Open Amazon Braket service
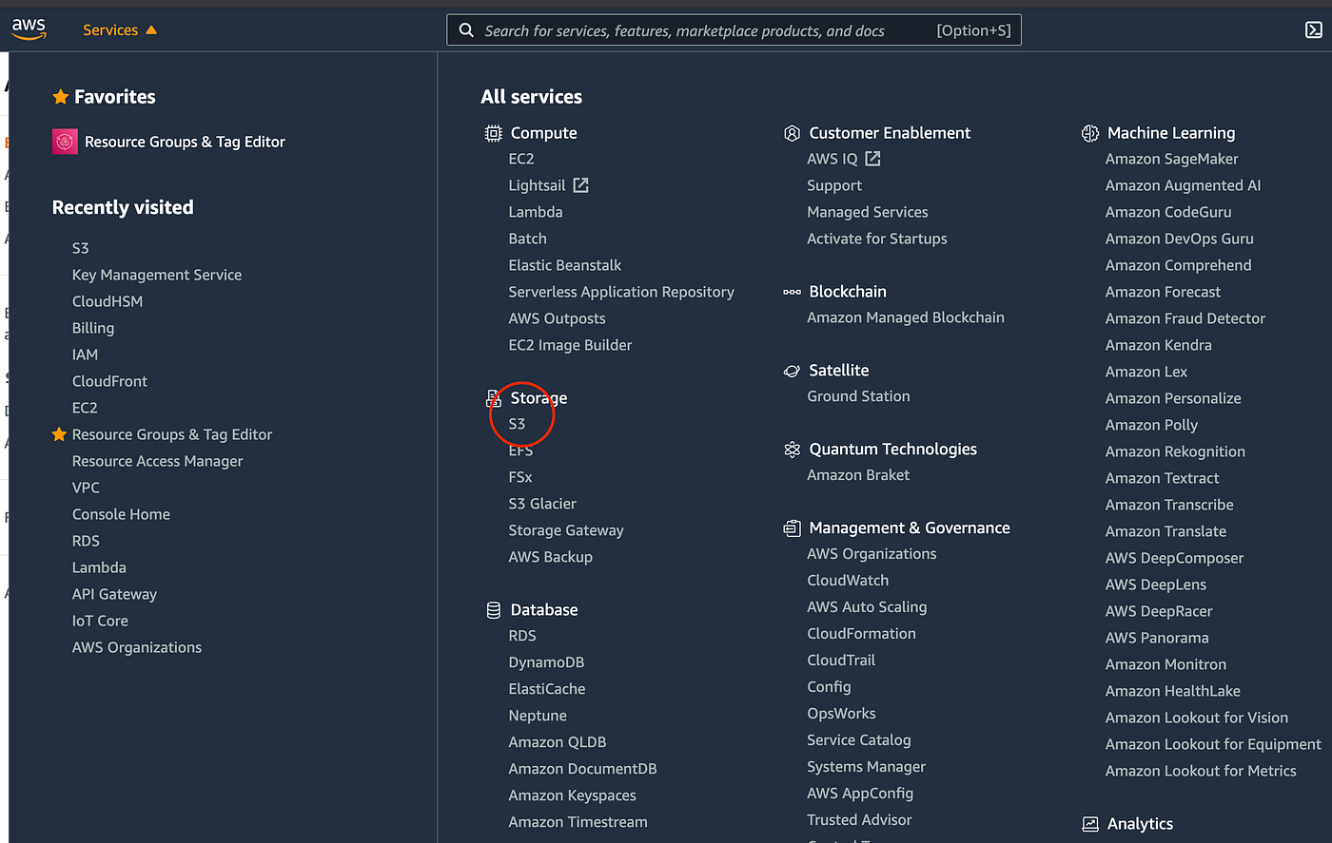The image size is (1332, 843). [858, 475]
